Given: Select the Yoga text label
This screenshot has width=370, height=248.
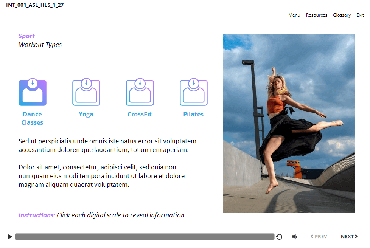Looking at the screenshot, I should pos(86,114).
